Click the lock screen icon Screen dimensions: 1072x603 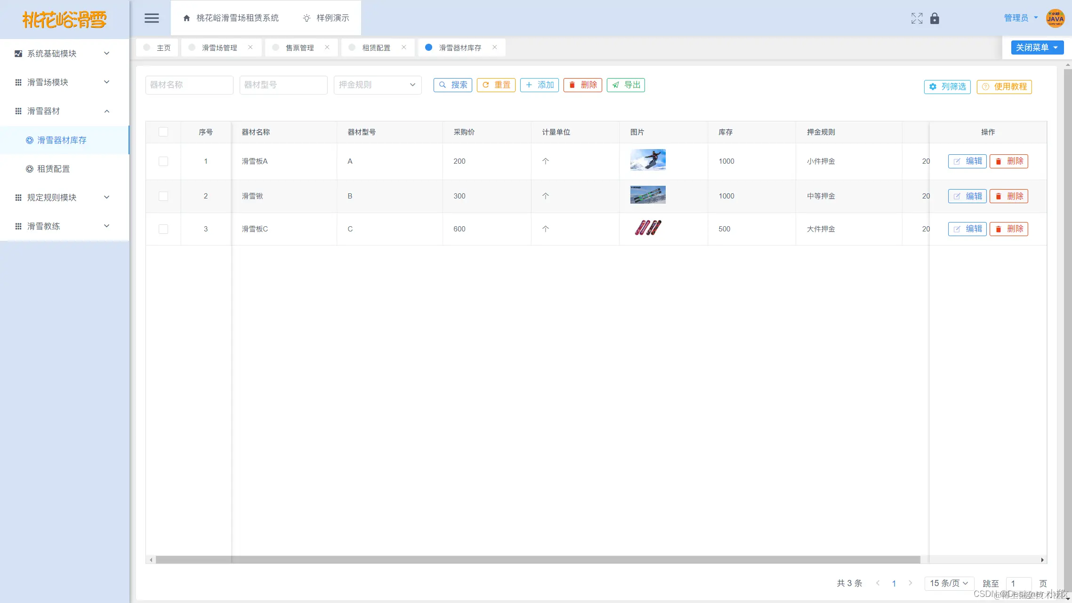coord(935,18)
